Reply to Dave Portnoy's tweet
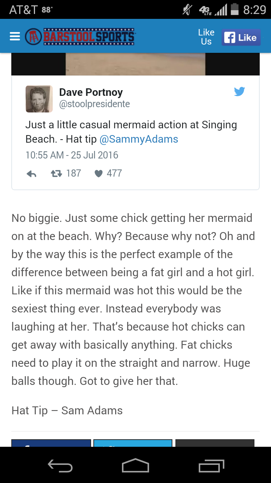Screen dimensions: 271x483 click(32, 174)
